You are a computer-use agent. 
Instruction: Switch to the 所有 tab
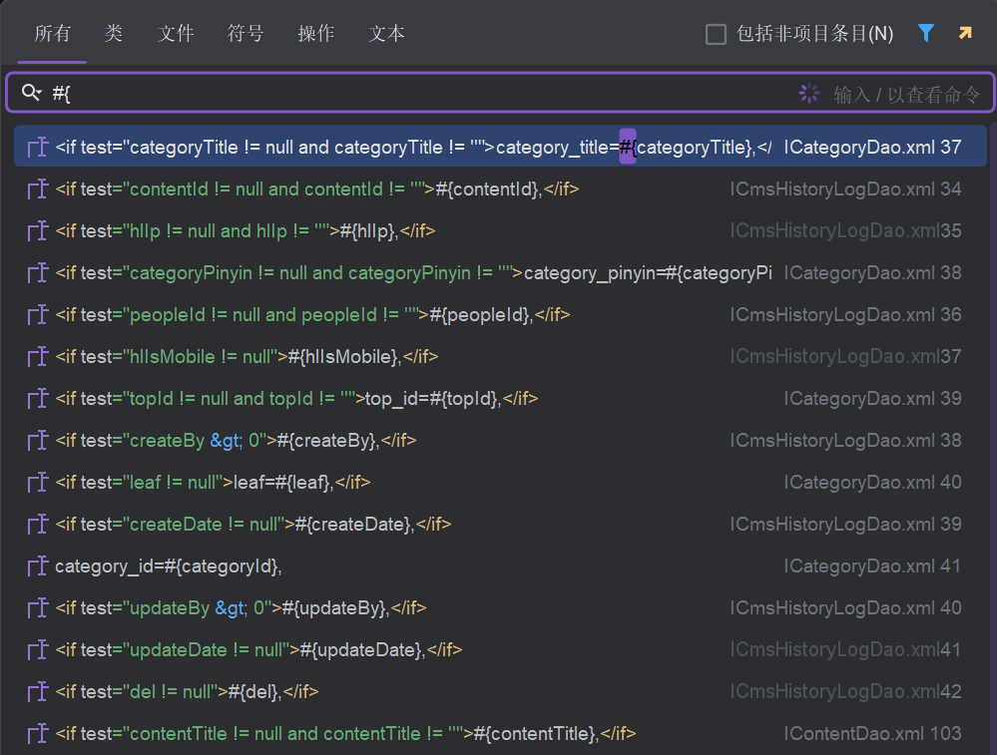click(x=52, y=34)
